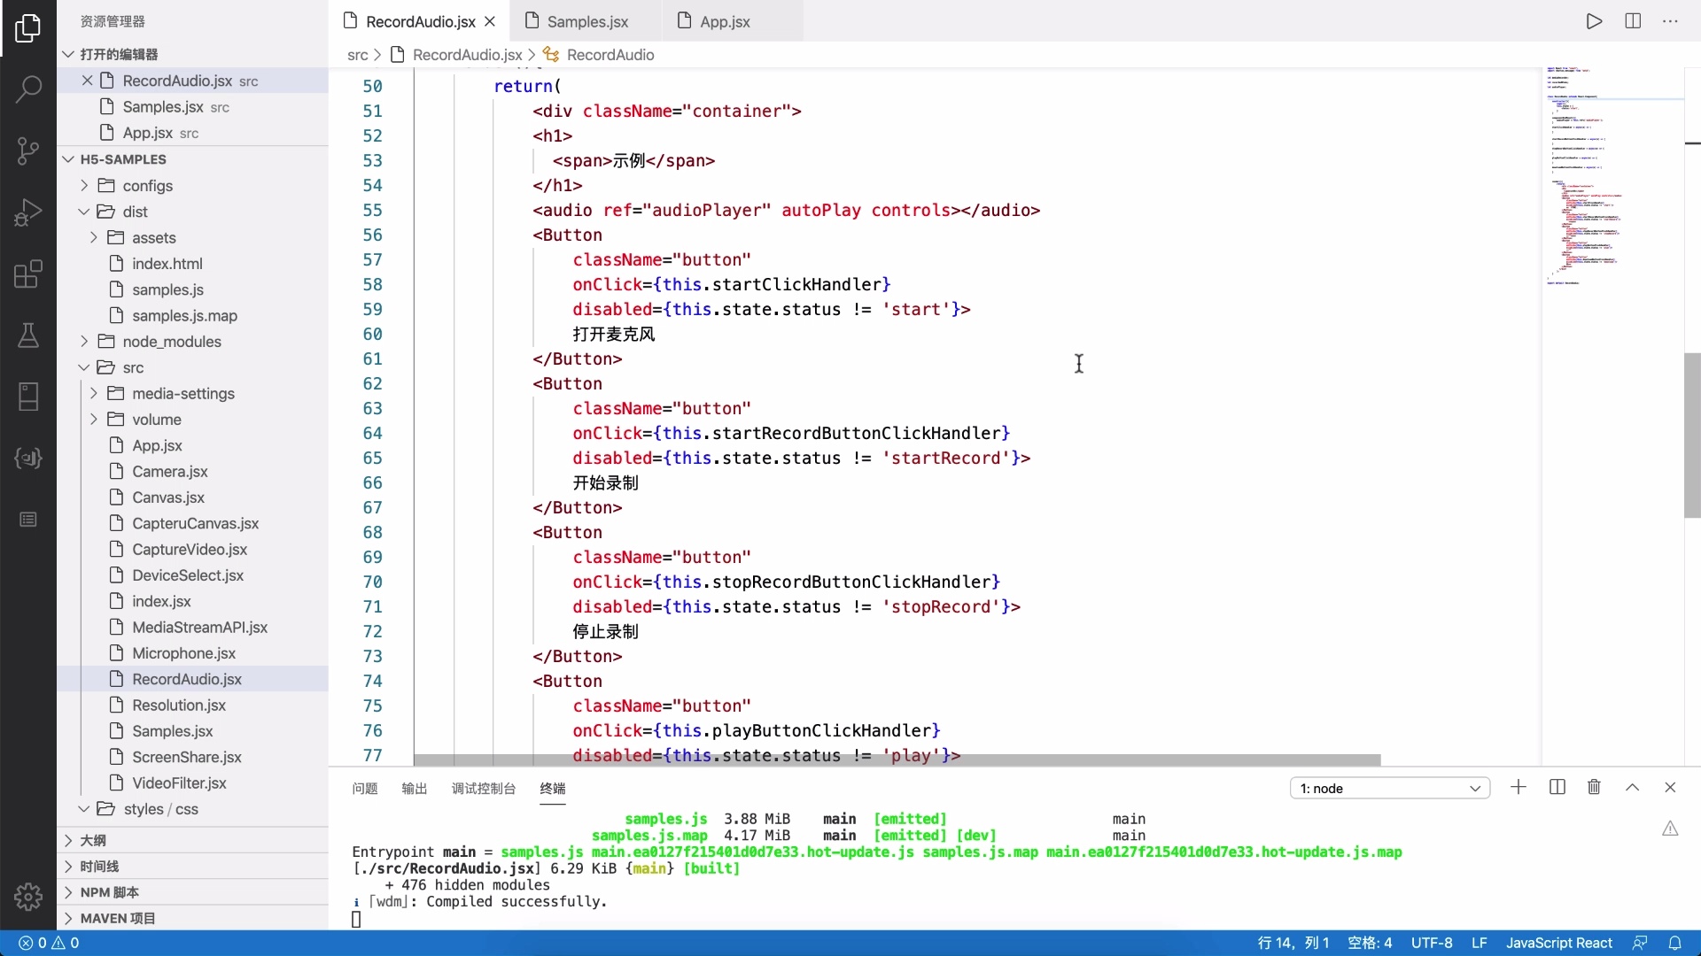Open the Source Control view
The image size is (1701, 956).
[28, 150]
